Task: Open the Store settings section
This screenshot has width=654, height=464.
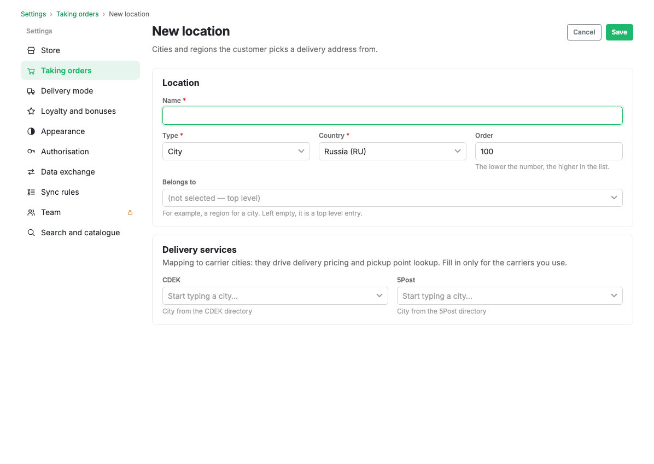Action: pos(80,50)
